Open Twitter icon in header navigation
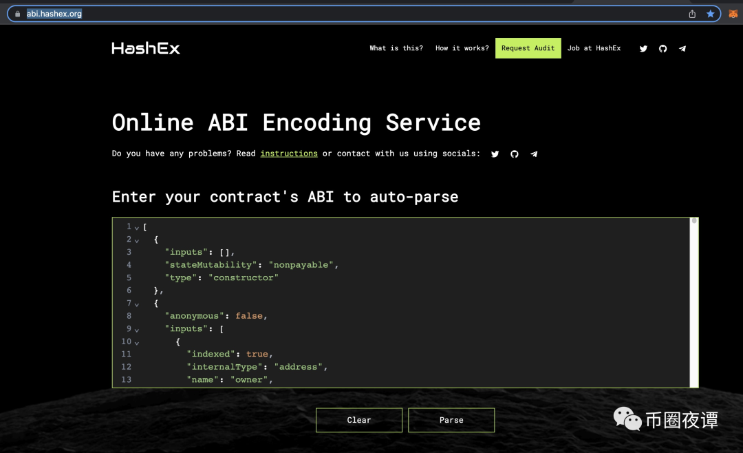Viewport: 743px width, 453px height. 643,48
